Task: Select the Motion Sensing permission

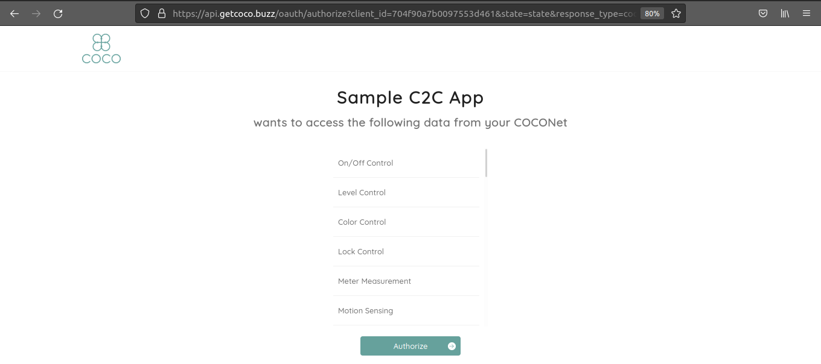Action: 366,311
